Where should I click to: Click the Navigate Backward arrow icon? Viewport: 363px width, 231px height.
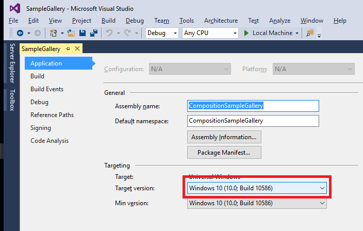pos(20,33)
